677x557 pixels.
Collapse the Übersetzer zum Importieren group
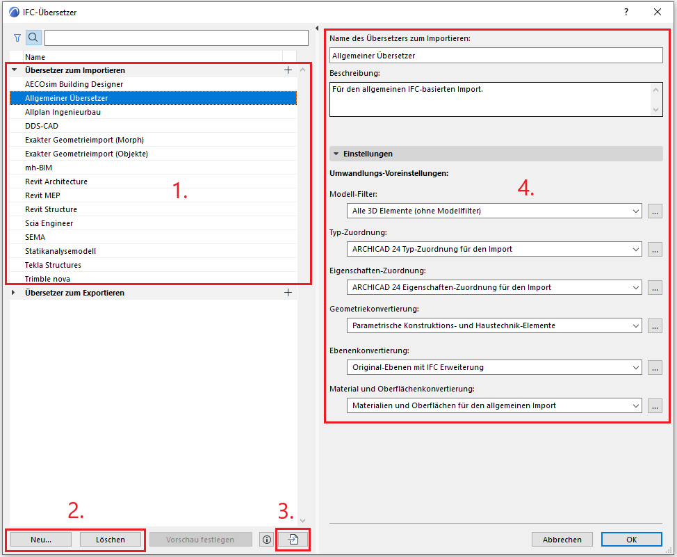15,70
